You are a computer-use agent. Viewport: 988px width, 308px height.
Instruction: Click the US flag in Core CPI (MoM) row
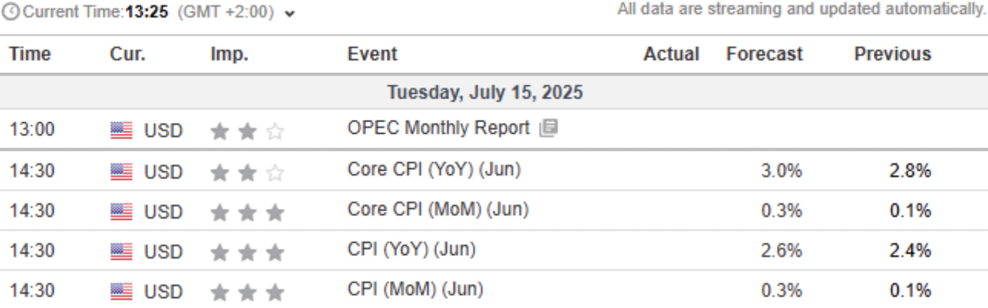pos(122,213)
